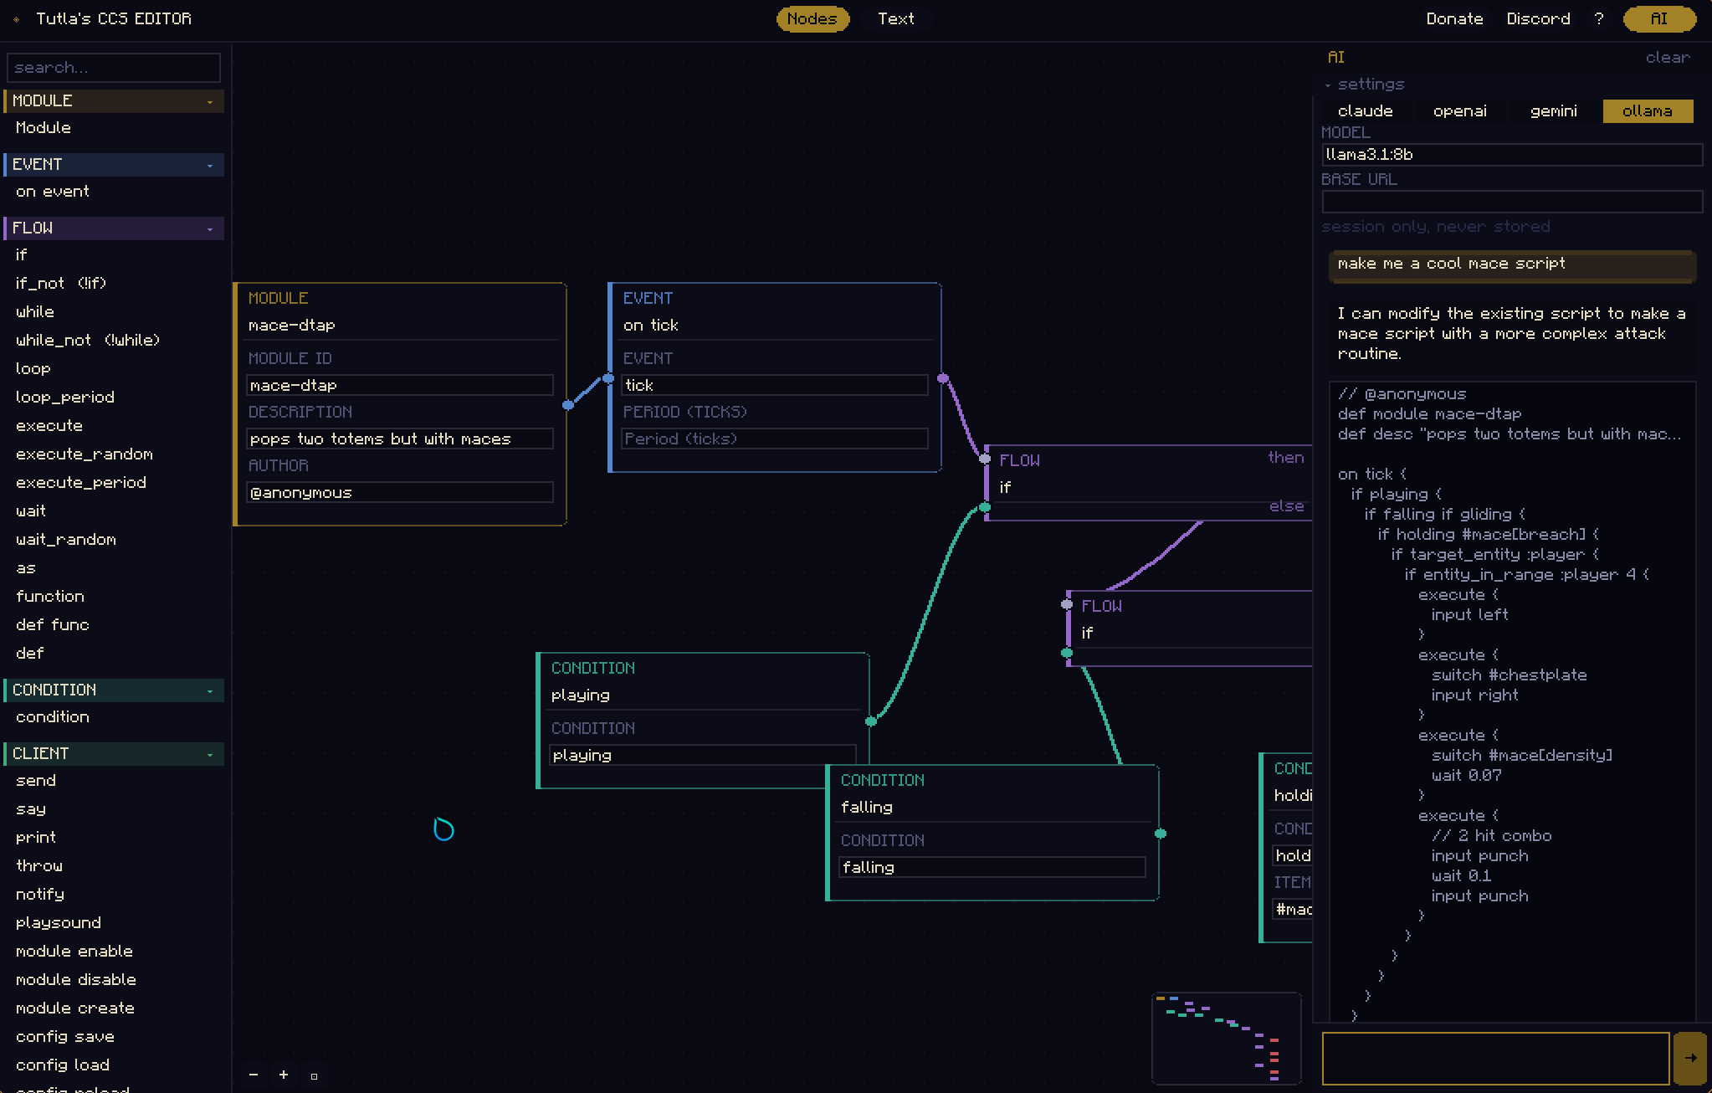This screenshot has width=1712, height=1093.
Task: Add an 'execute_random' flow node
Action: point(85,454)
